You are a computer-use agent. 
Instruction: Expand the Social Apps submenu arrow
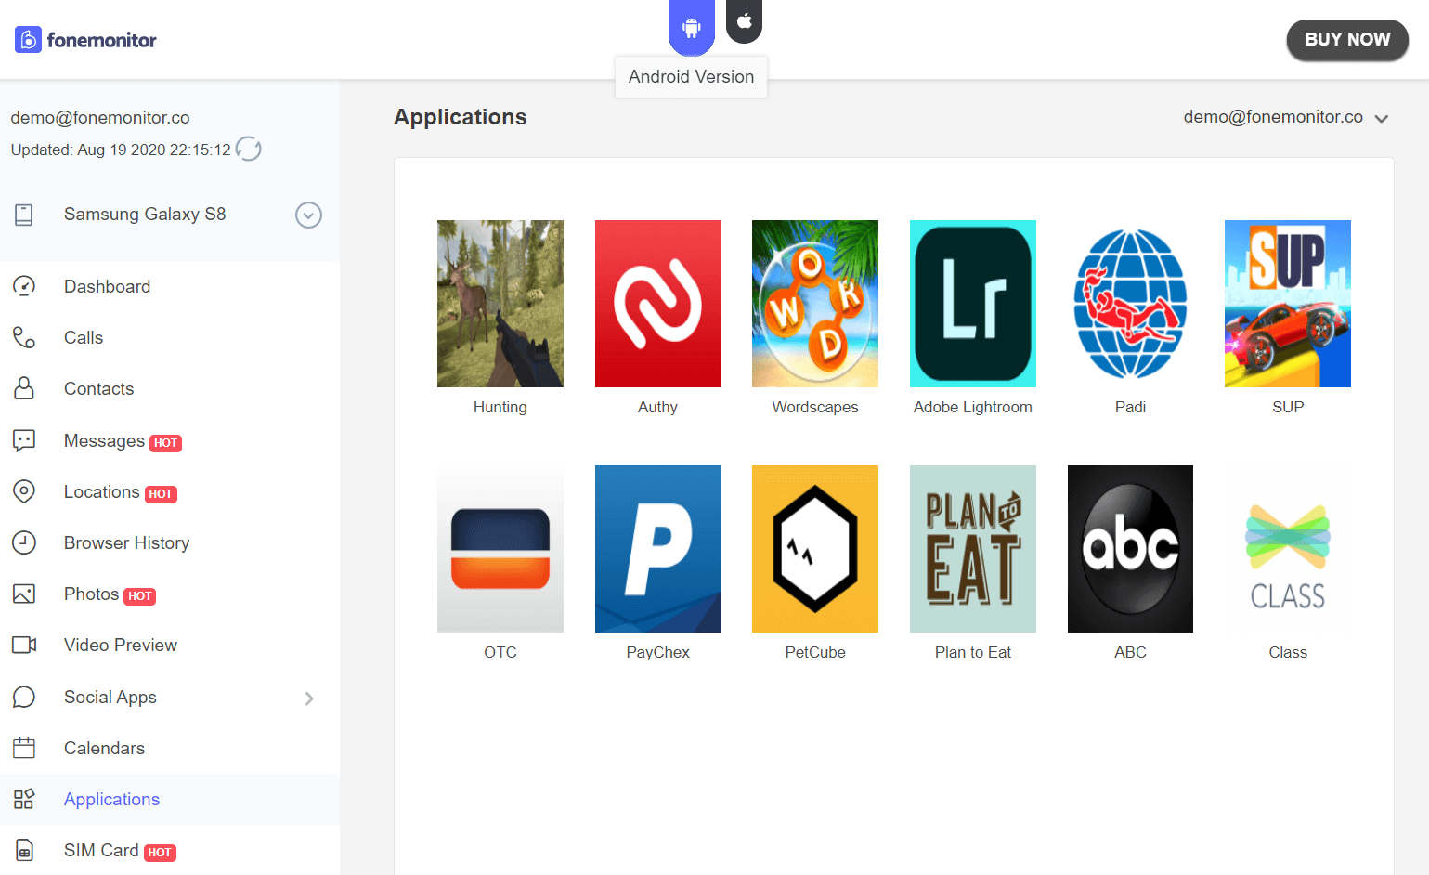309,698
